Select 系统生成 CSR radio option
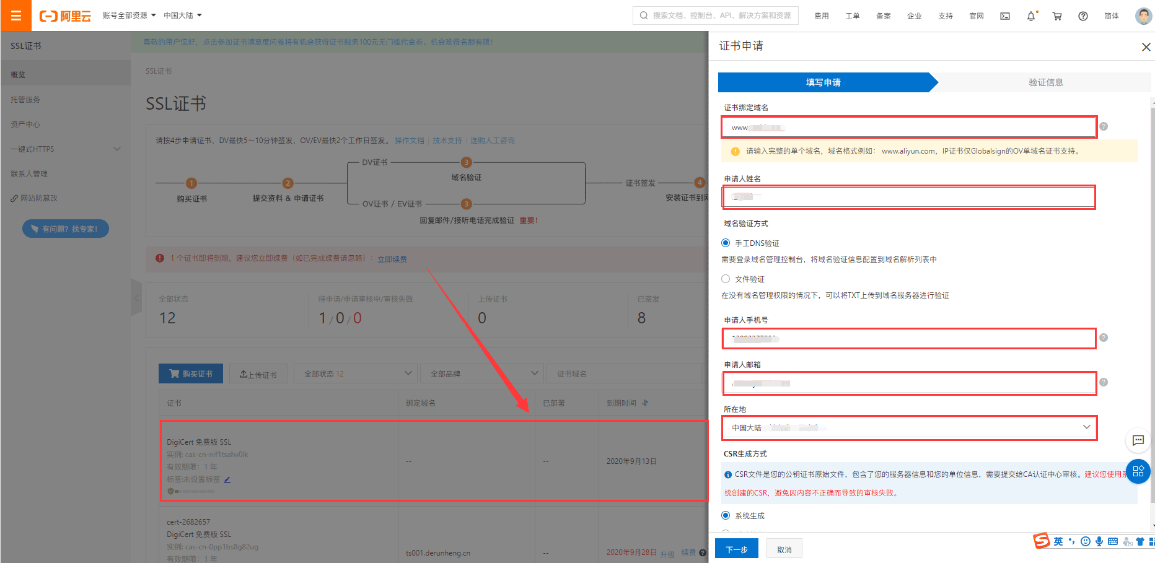 (x=726, y=515)
